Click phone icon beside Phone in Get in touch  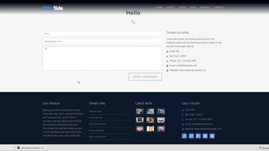(x=183, y=120)
